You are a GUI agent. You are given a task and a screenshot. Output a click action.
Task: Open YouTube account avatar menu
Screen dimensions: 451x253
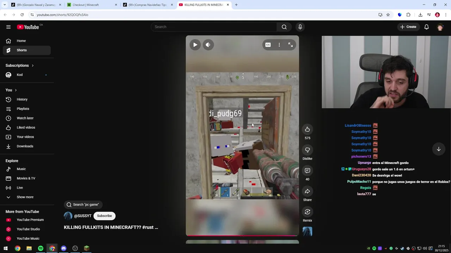coord(440,27)
